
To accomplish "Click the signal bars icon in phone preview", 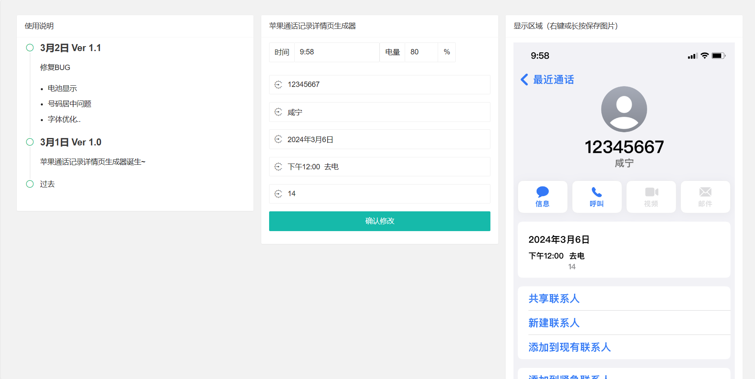I will (x=692, y=56).
